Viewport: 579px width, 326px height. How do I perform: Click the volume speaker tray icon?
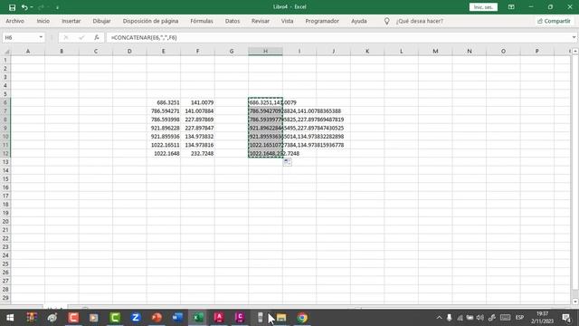coord(480,318)
